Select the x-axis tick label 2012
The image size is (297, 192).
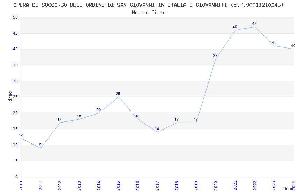pyautogui.click(x=60, y=186)
